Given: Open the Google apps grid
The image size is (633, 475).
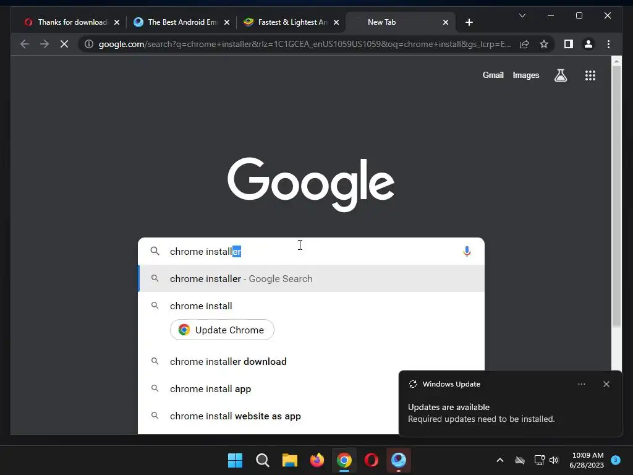Looking at the screenshot, I should click(x=590, y=75).
